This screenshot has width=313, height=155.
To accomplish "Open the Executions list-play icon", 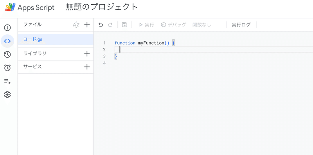I will pyautogui.click(x=7, y=81).
